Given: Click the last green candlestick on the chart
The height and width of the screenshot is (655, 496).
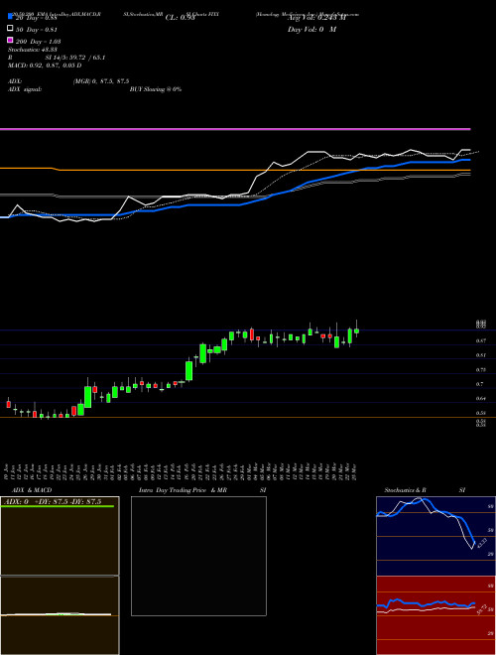Looking at the screenshot, I should pyautogui.click(x=356, y=330).
